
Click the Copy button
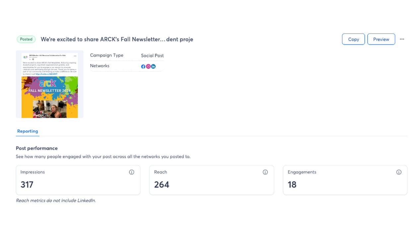[353, 39]
